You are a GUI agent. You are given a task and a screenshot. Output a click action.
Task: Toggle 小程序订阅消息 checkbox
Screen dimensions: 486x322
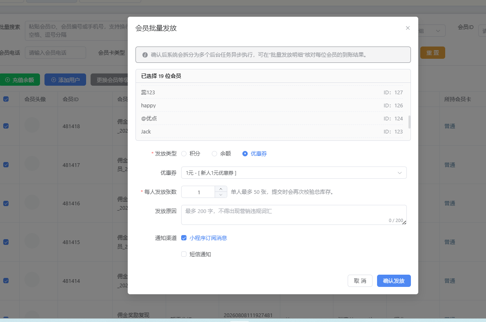click(184, 238)
